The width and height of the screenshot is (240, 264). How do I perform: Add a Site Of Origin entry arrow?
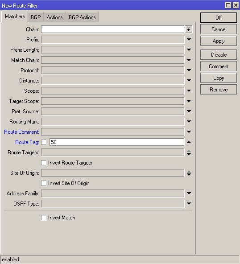coord(189,175)
